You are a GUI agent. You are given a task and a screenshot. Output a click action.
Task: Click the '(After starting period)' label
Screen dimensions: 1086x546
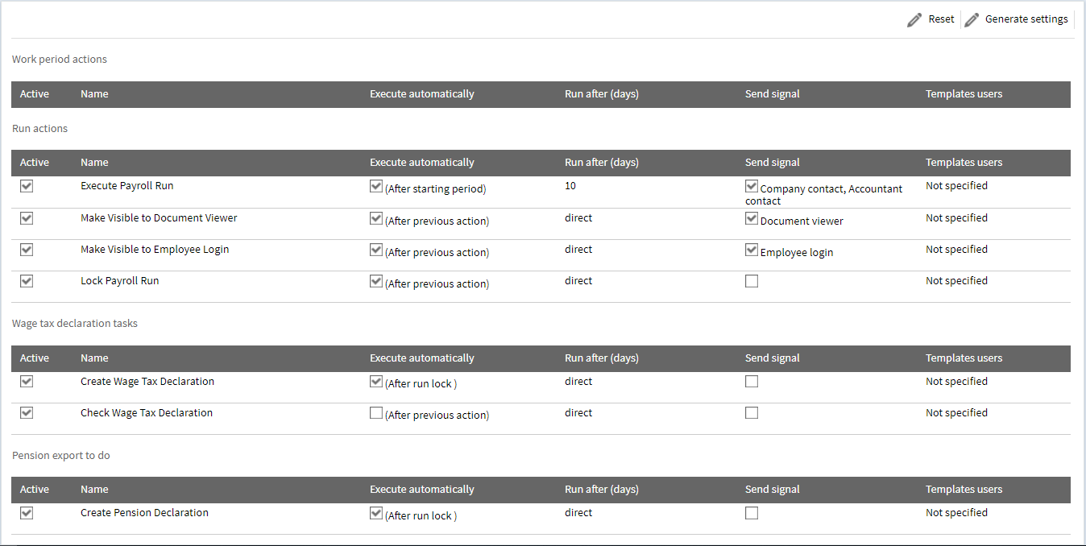435,189
